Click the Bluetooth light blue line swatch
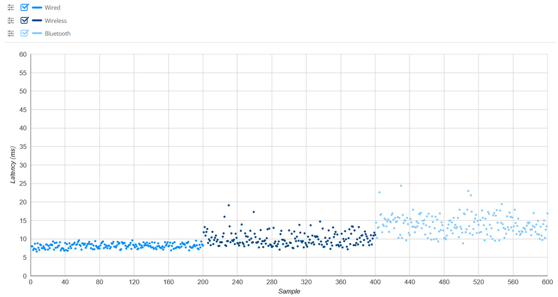The height and width of the screenshot is (297, 558). 37,33
